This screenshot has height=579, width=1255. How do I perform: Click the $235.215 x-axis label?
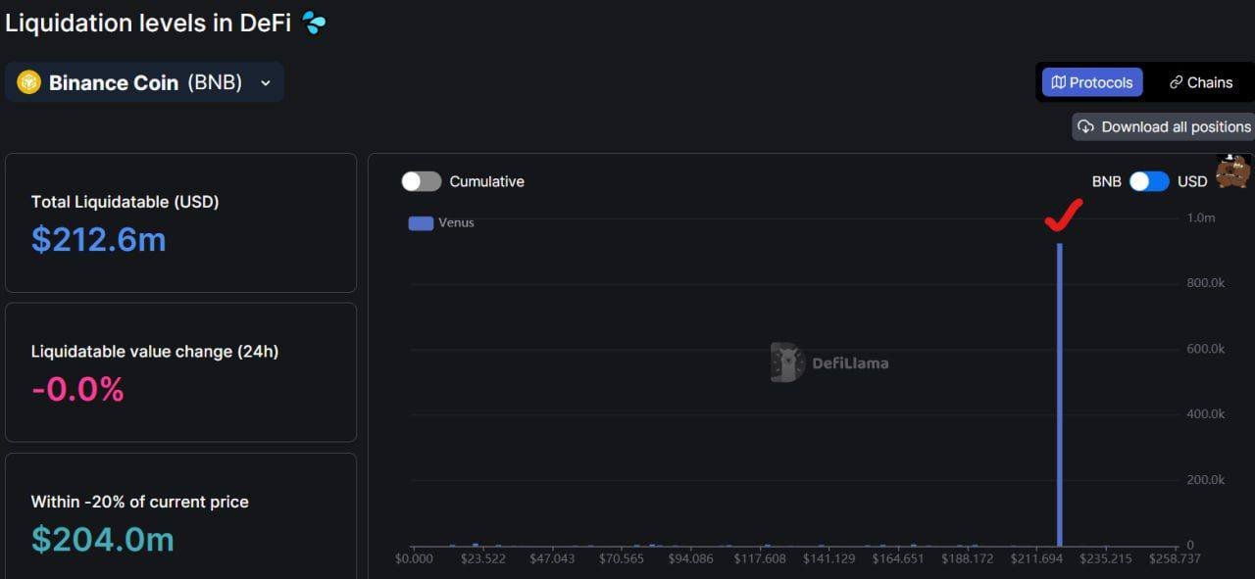pos(1107,558)
